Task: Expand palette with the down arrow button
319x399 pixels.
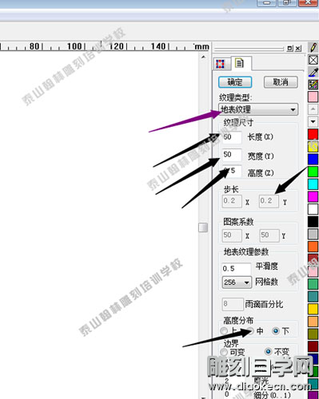Action: pyautogui.click(x=313, y=121)
